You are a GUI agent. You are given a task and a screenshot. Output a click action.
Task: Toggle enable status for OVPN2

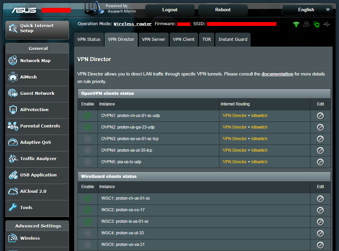click(88, 127)
